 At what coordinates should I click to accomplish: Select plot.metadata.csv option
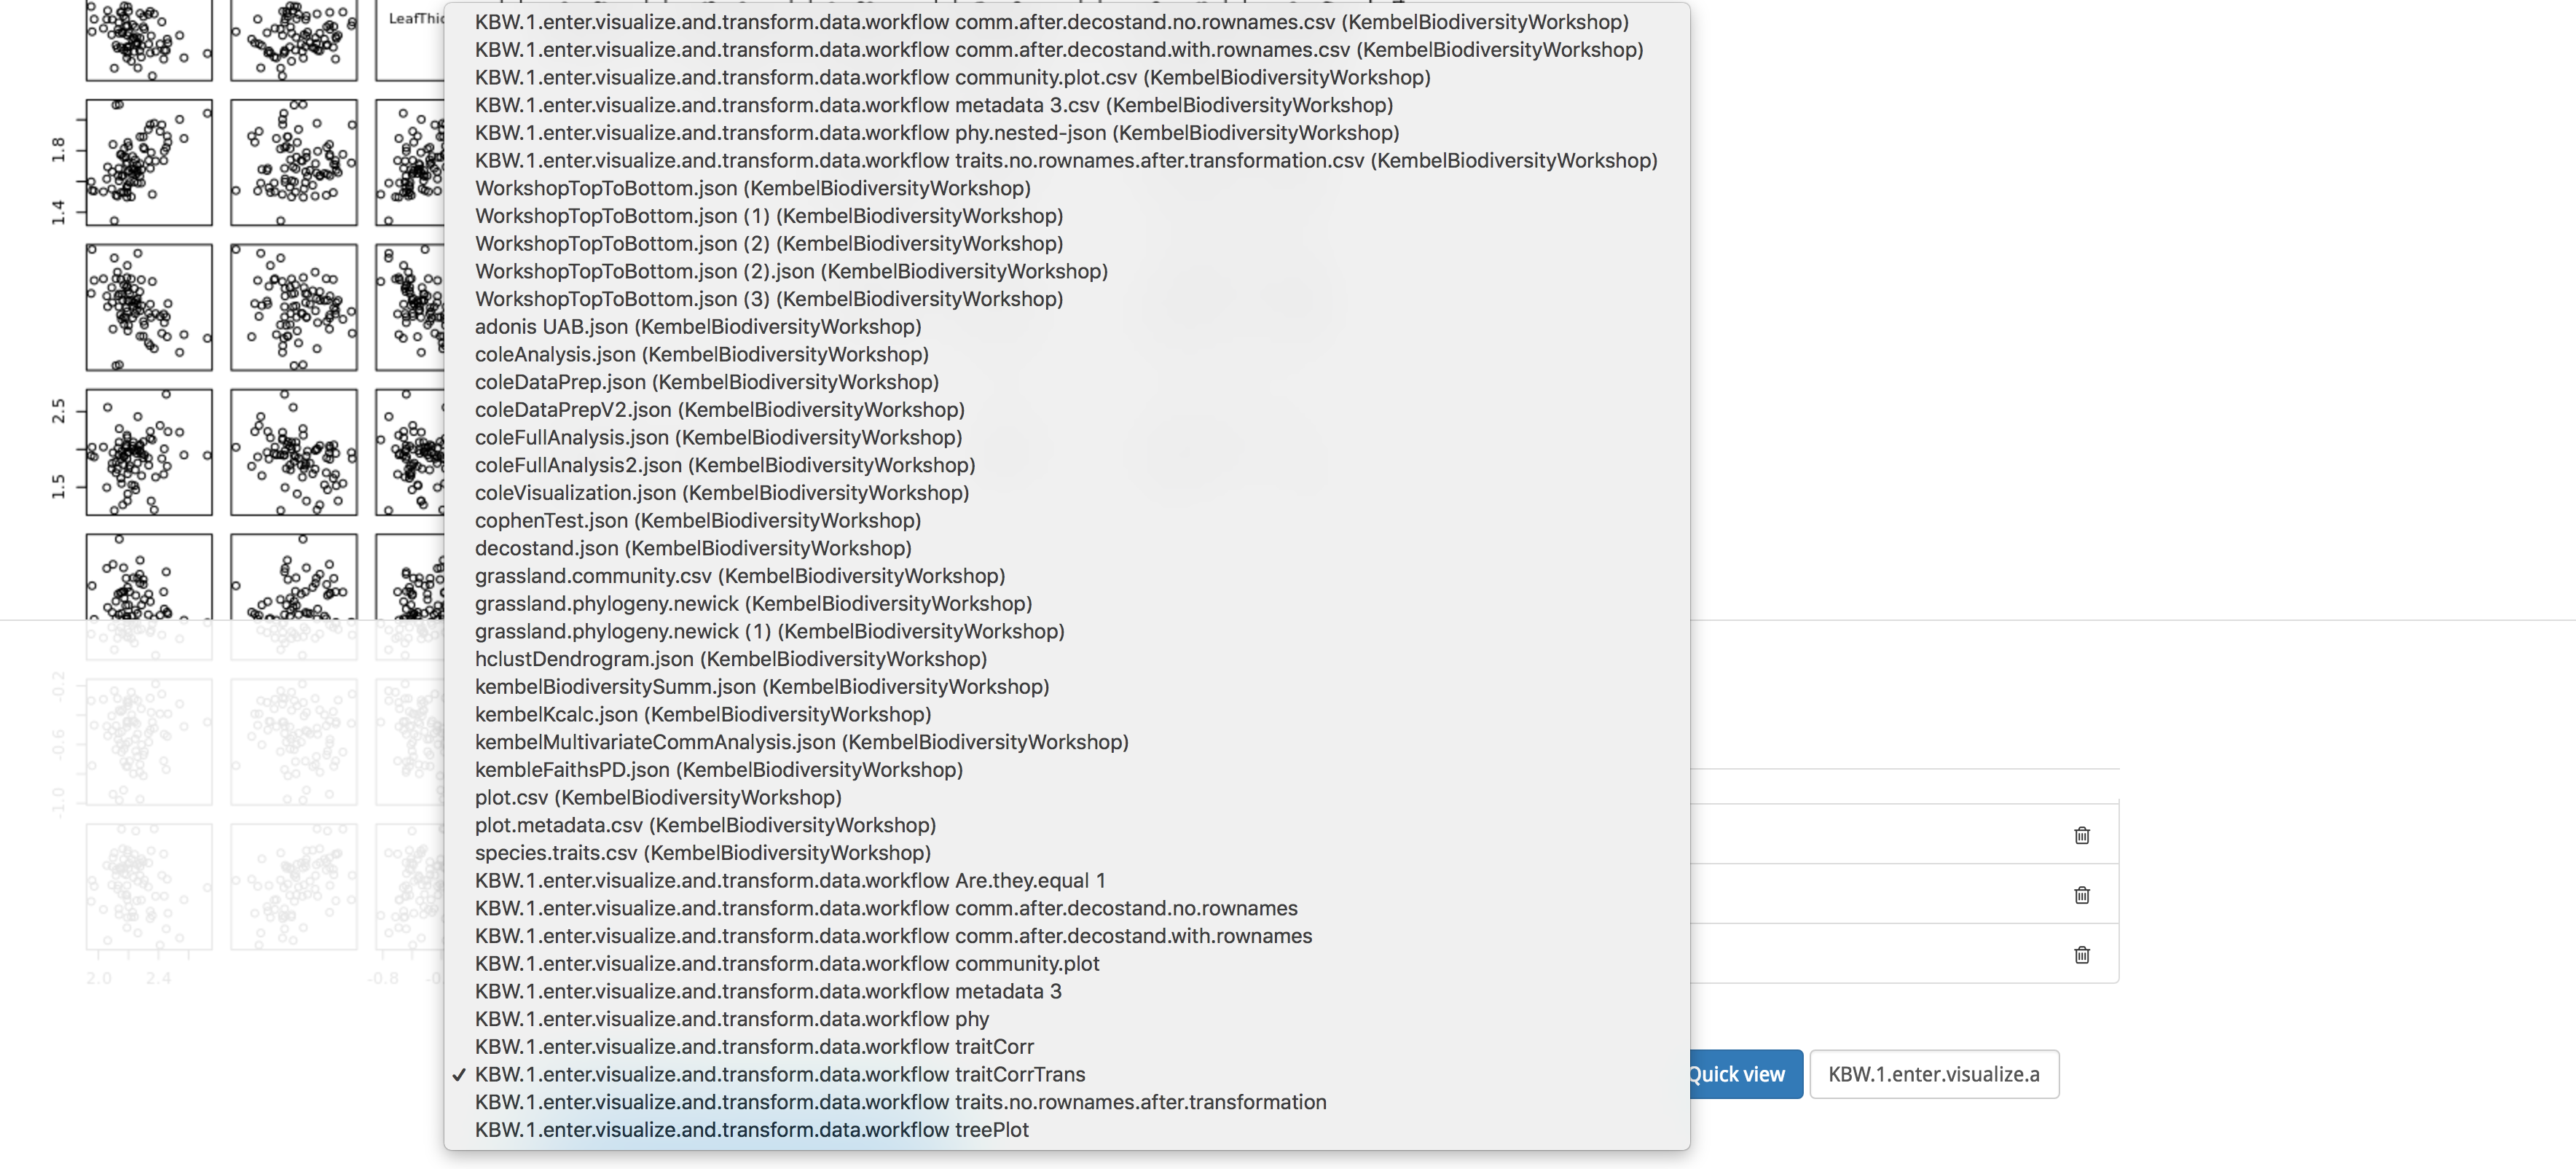tap(1066, 825)
